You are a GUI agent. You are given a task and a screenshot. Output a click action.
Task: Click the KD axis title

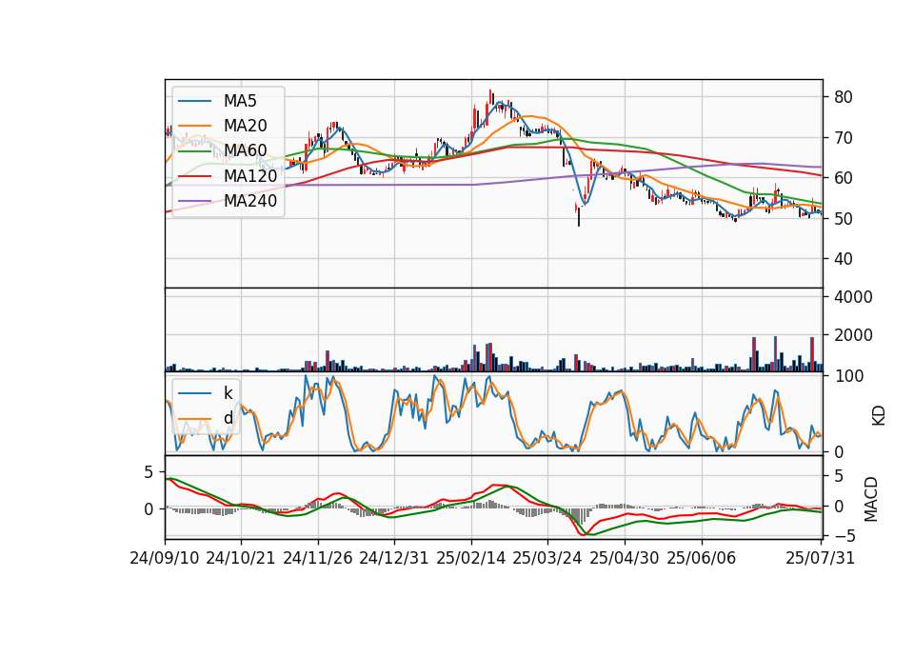(879, 416)
